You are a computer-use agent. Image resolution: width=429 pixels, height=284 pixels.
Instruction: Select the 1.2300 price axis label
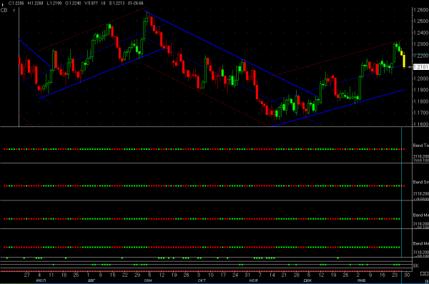[421, 44]
